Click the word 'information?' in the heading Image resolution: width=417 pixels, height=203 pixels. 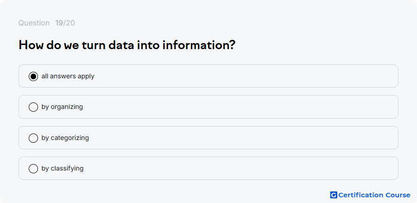click(199, 45)
